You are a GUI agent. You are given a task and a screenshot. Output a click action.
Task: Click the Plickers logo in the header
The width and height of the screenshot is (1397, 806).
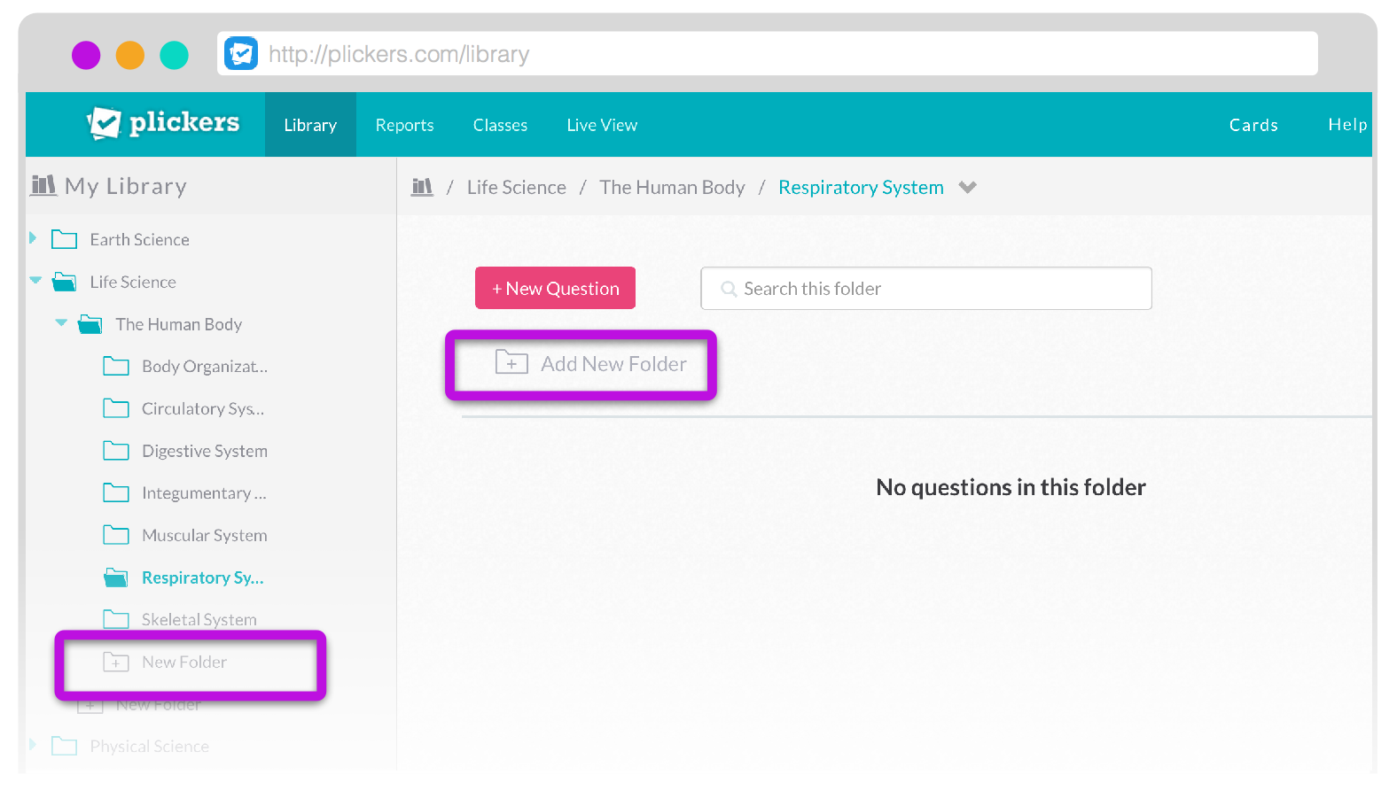tap(163, 123)
